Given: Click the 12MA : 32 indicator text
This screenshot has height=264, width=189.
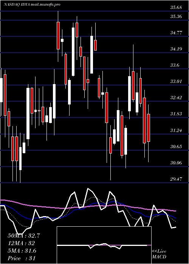Looking at the screenshot, I should [21, 243].
